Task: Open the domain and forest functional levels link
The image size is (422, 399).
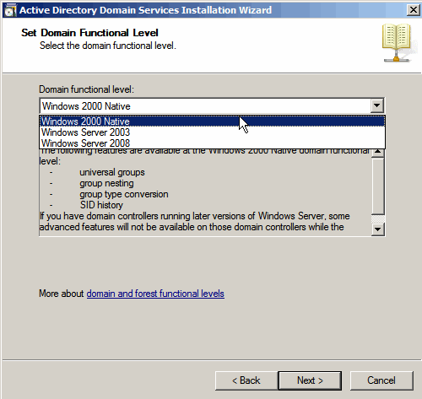Action: click(x=155, y=294)
